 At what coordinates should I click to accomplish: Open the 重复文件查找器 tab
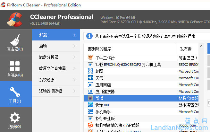pyautogui.click(x=56, y=68)
